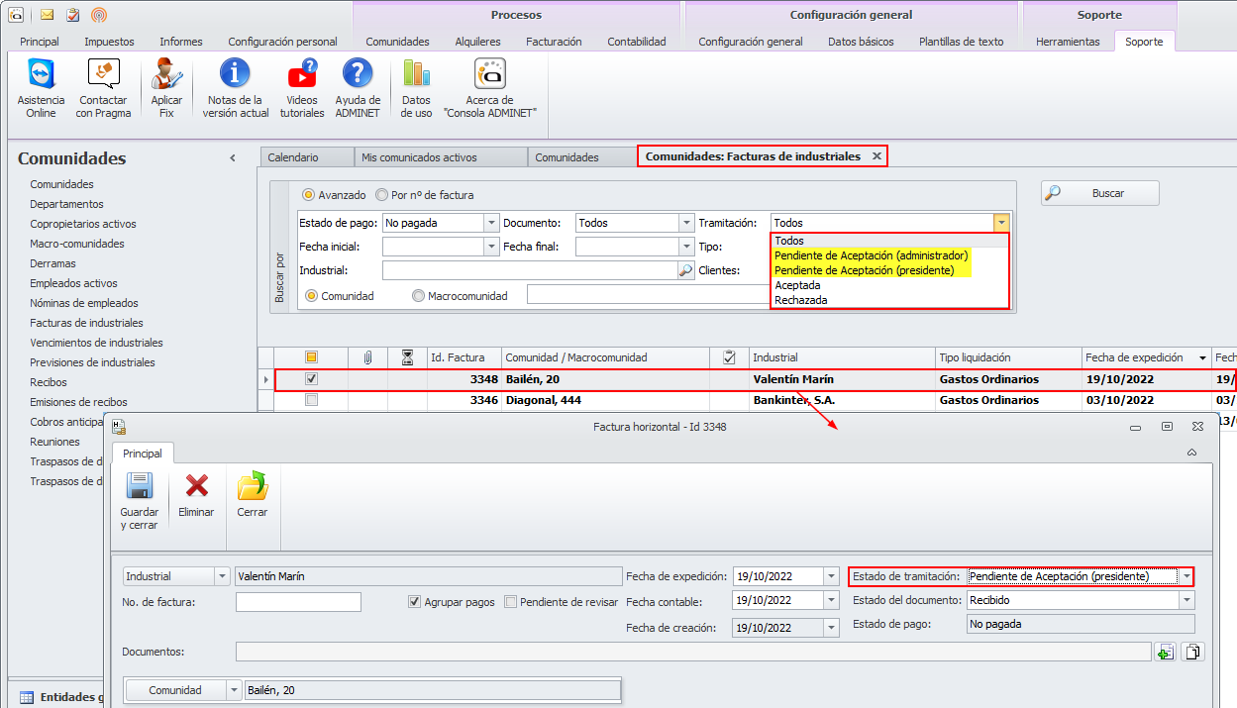Click the Eliminar red X icon
The image size is (1237, 708).
196,486
